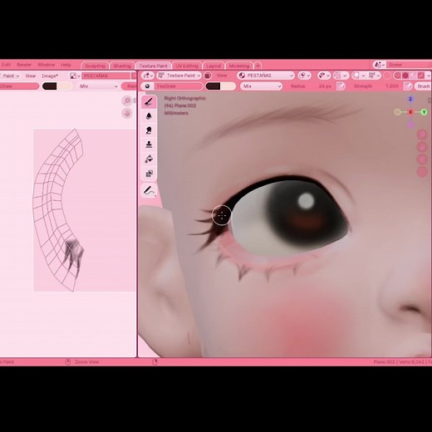Open the PESTAÑAS texture slot dropdown
The width and height of the screenshot is (432, 432).
[x=265, y=76]
